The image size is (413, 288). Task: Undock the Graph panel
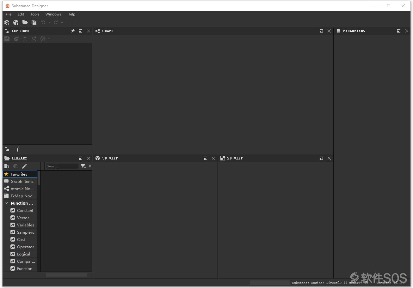click(321, 31)
